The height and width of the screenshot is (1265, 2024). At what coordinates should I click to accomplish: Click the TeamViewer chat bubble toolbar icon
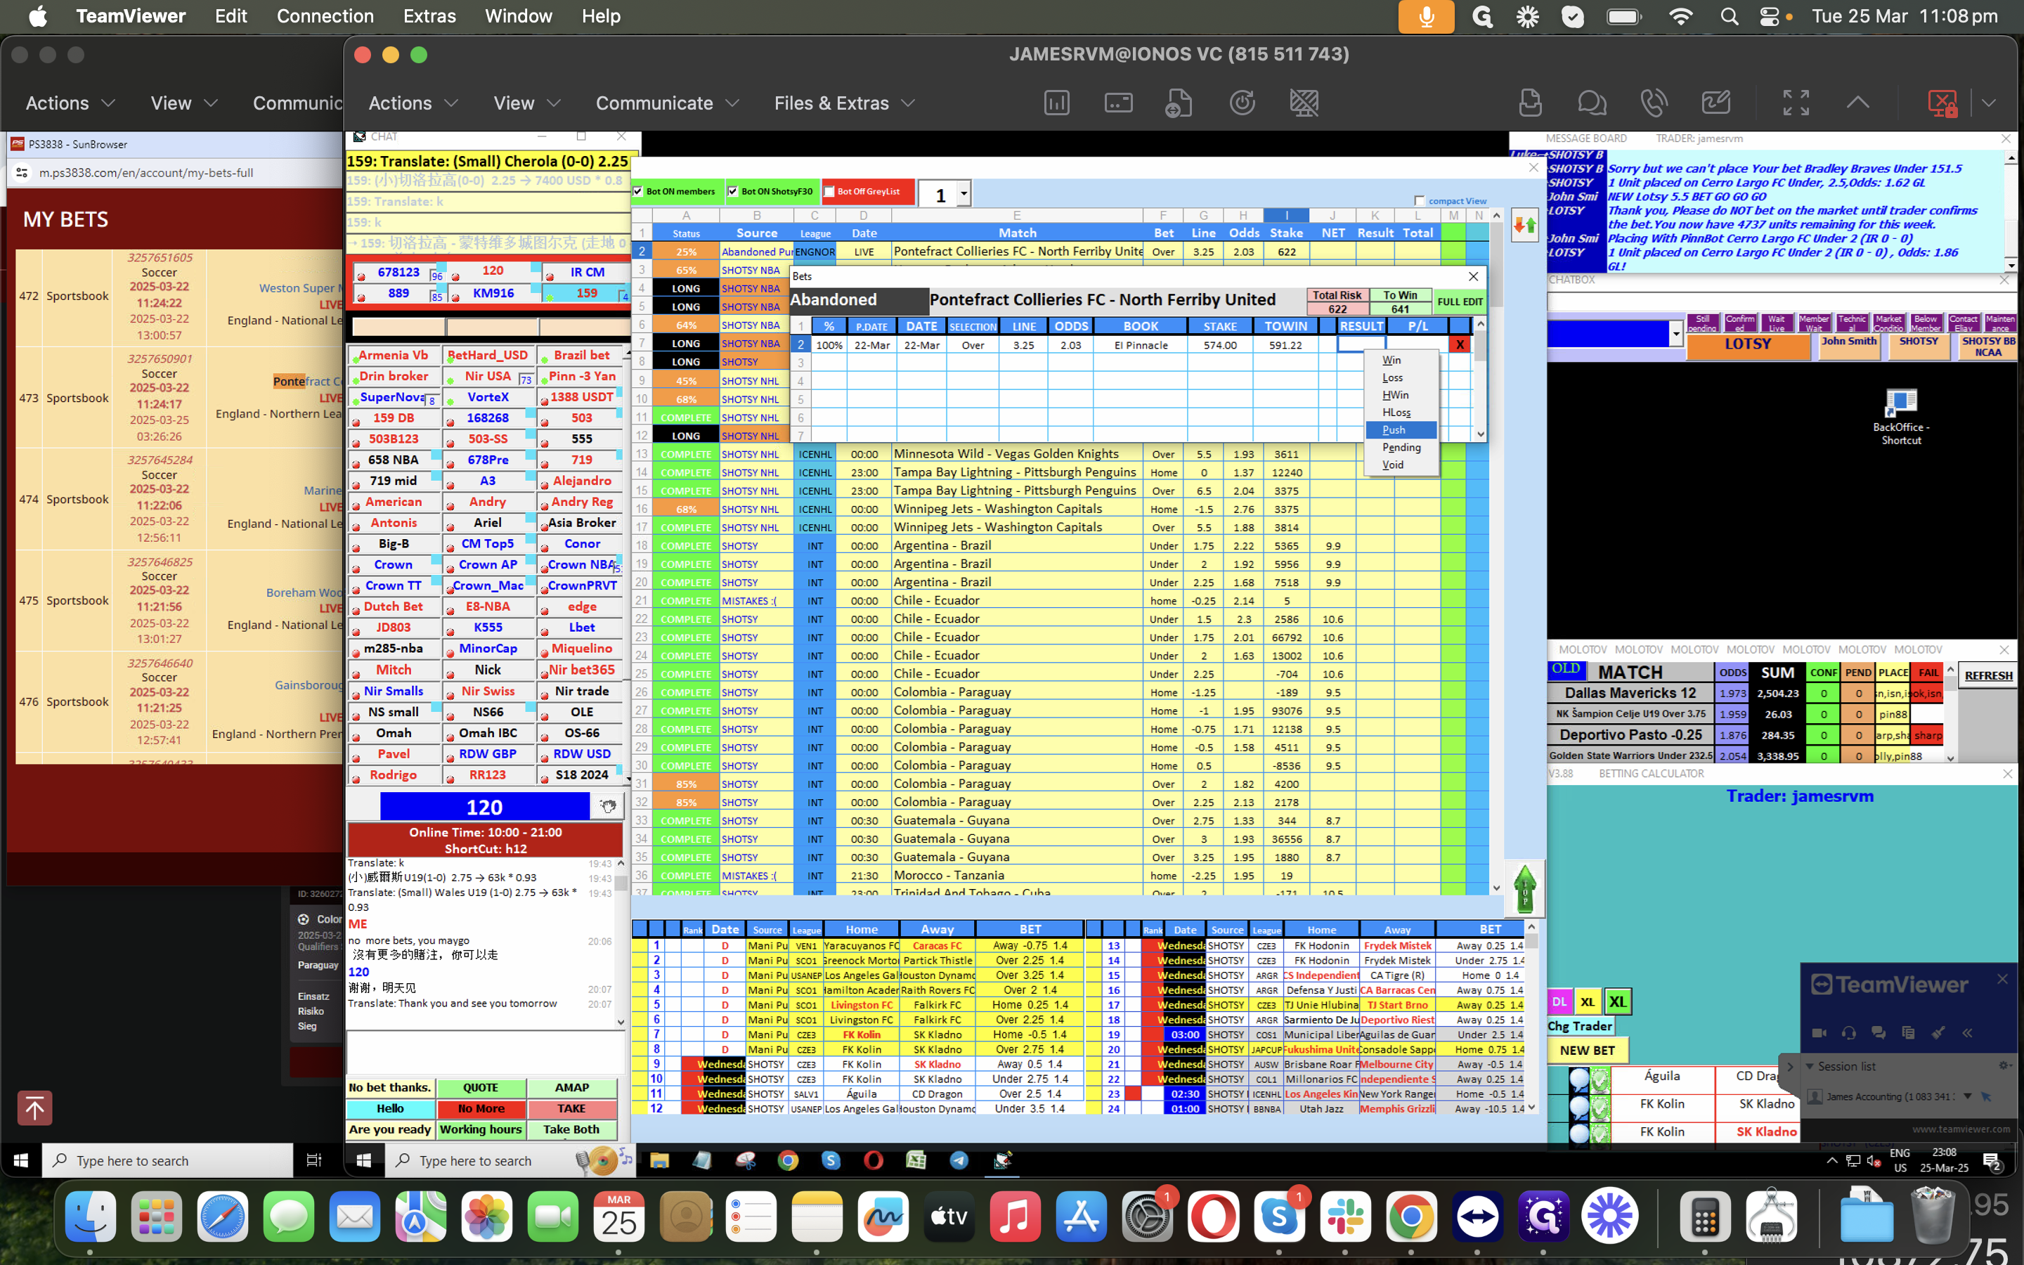(x=1592, y=103)
